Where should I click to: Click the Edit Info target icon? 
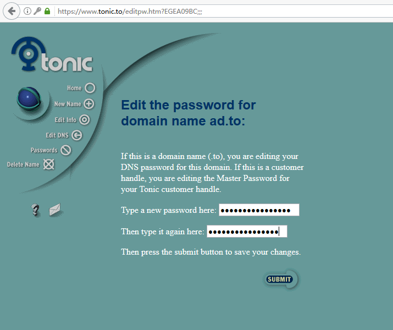coord(85,120)
